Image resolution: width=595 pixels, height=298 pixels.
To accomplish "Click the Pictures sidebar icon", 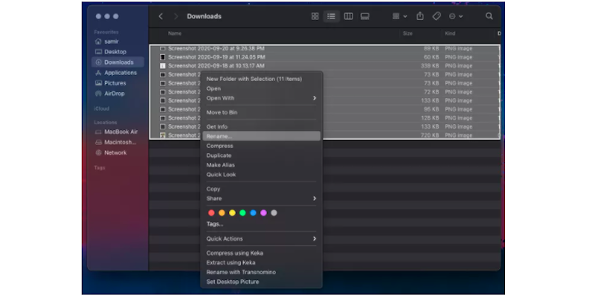I will point(98,83).
